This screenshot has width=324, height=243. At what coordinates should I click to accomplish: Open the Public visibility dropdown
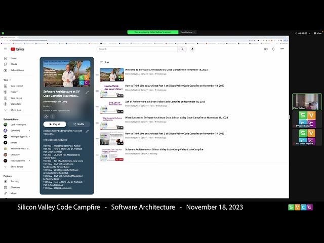click(48, 106)
